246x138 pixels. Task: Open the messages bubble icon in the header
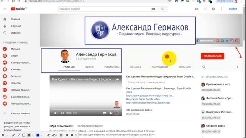click(x=213, y=9)
